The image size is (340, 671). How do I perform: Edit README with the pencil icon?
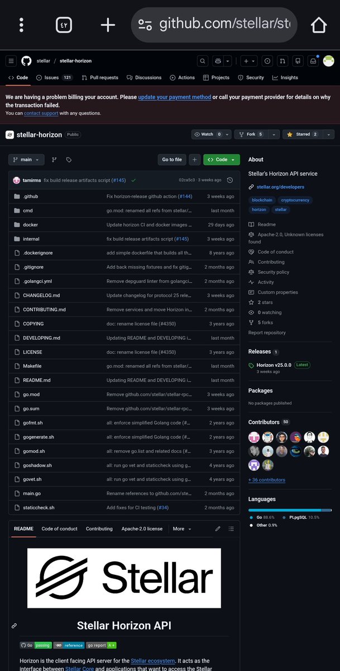click(x=218, y=528)
